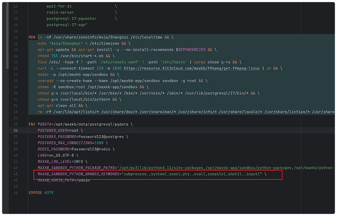Click the text wait-for-it on line 16
The height and width of the screenshot is (216, 337).
[x=59, y=6]
